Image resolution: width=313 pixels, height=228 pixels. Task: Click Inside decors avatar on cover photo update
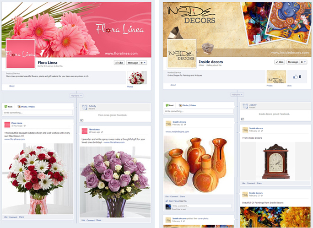[168, 220]
